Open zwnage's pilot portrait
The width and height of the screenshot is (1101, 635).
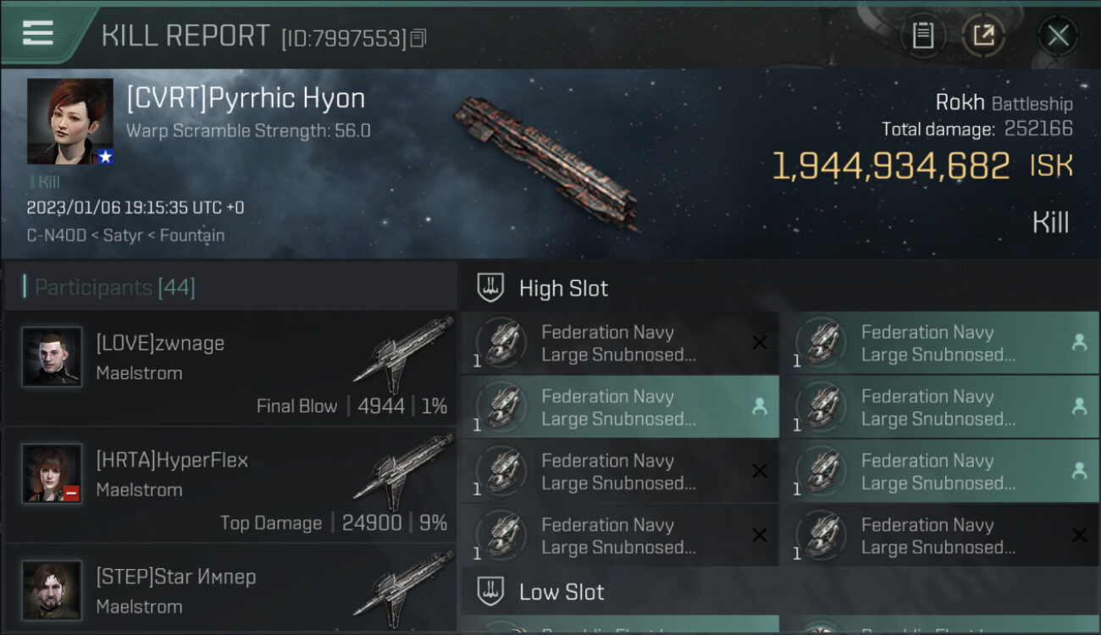coord(52,356)
